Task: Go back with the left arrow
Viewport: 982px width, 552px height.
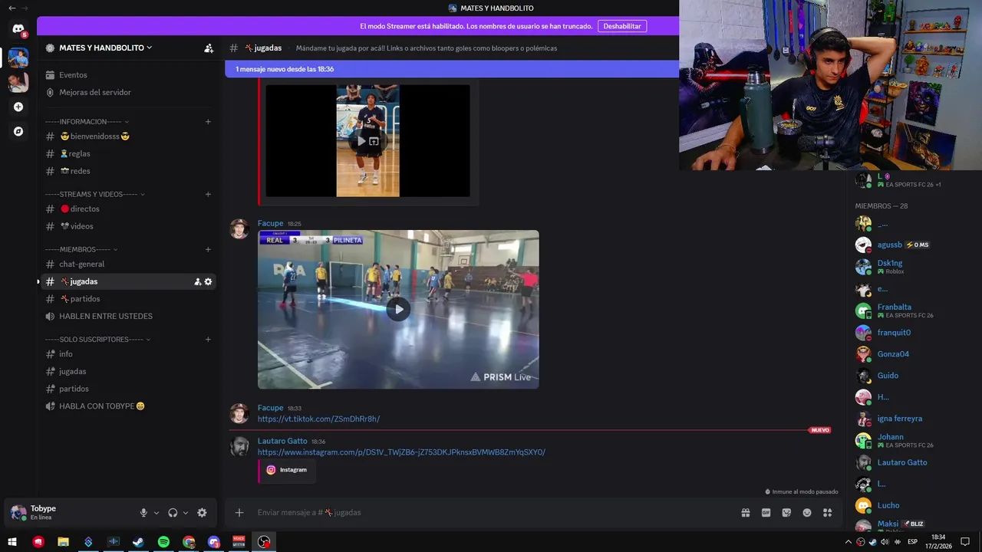Action: click(12, 8)
